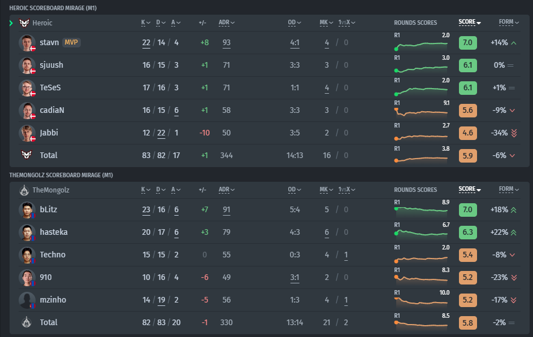Image resolution: width=533 pixels, height=337 pixels.
Task: Sort TheMongolz table by ADR
Action: [227, 190]
